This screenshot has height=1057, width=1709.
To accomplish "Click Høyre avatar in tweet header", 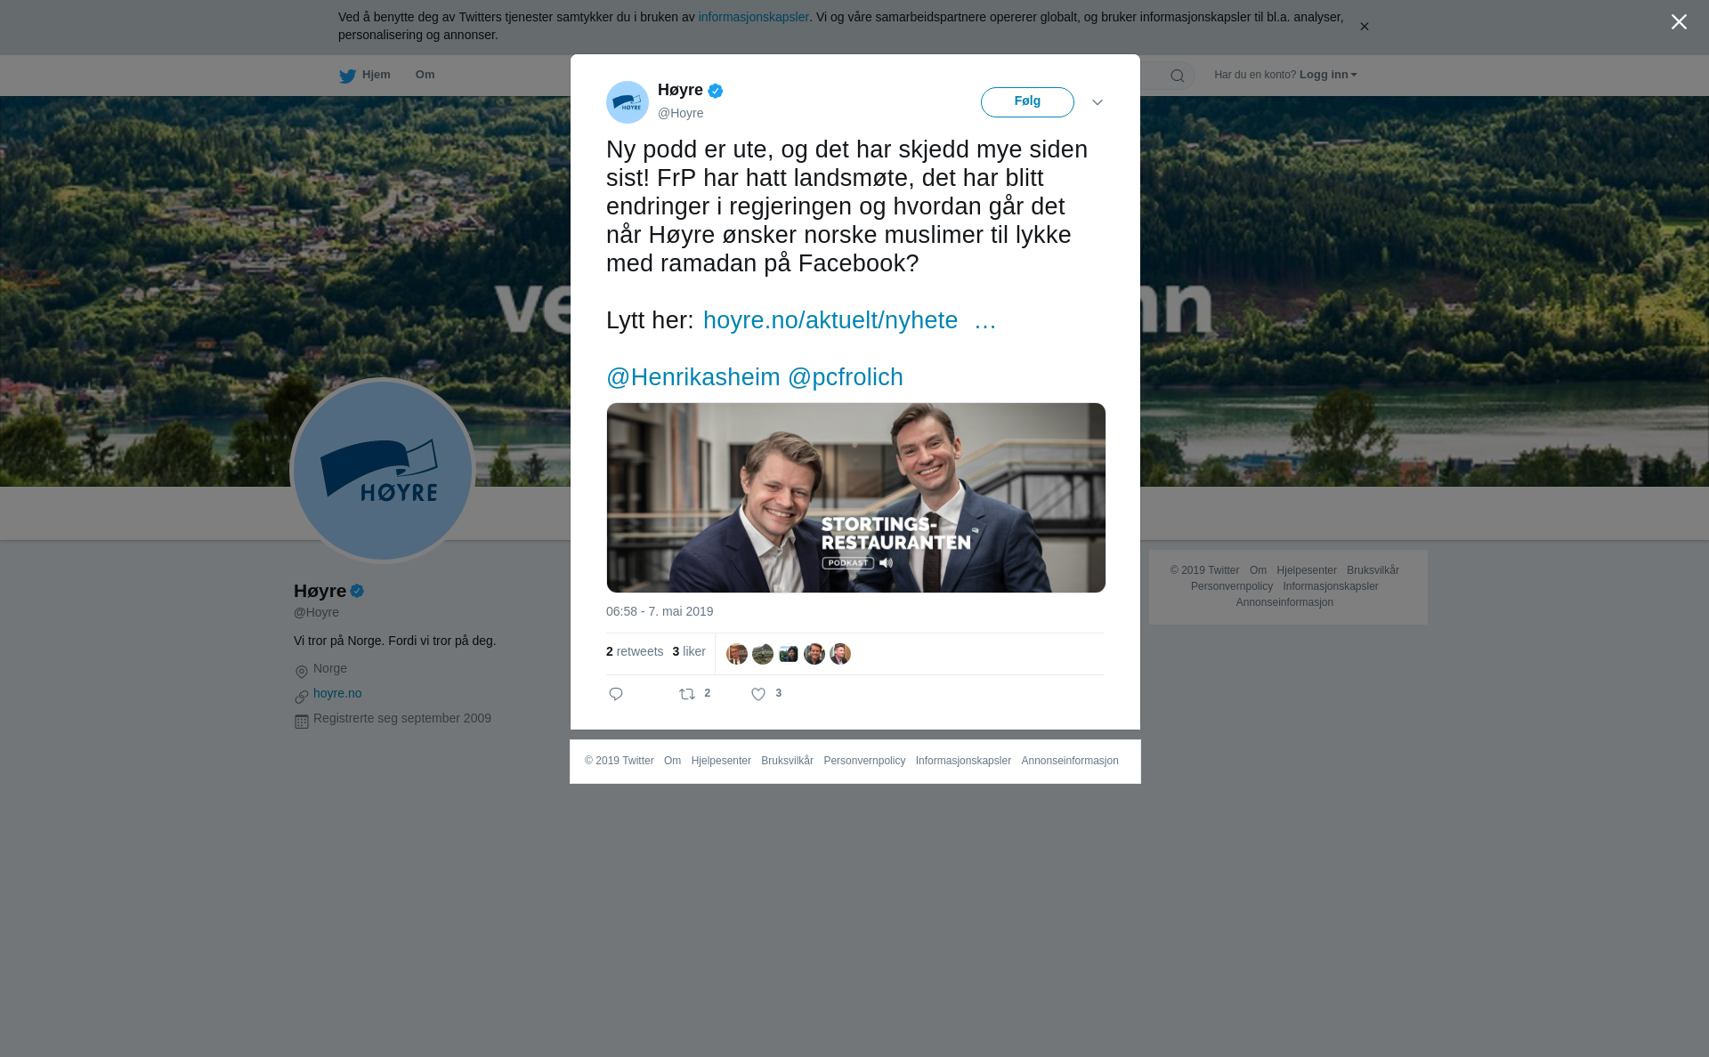I will point(628,102).
